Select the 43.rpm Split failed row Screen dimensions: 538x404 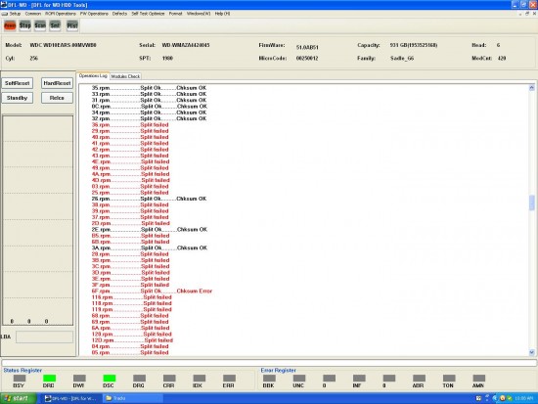coord(130,156)
